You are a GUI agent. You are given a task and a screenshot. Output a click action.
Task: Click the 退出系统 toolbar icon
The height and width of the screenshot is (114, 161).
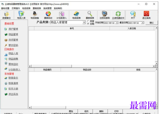point(146,15)
